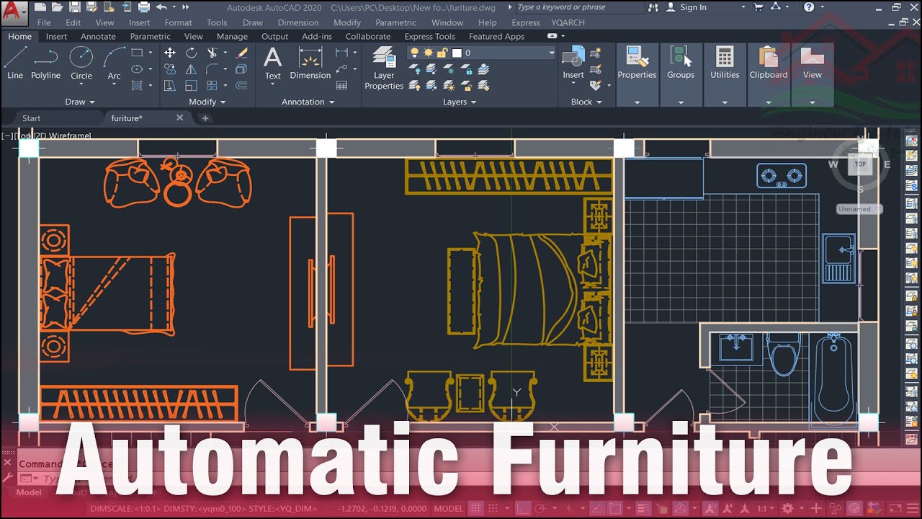The width and height of the screenshot is (922, 519).
Task: Activate the Move tool
Action: 170,53
